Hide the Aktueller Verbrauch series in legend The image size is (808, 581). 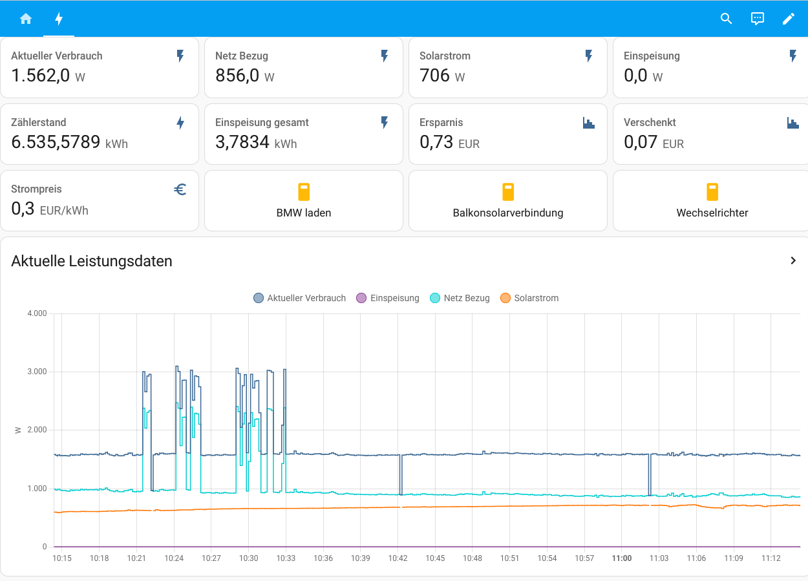coord(300,298)
